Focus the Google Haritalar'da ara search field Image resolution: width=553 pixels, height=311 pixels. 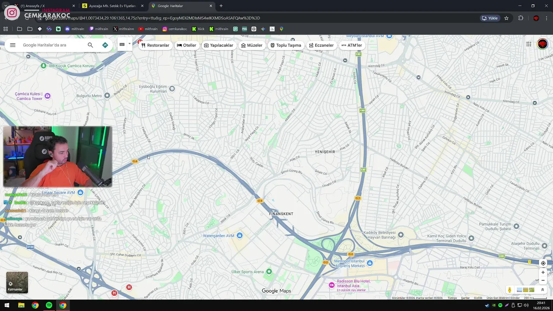click(52, 45)
